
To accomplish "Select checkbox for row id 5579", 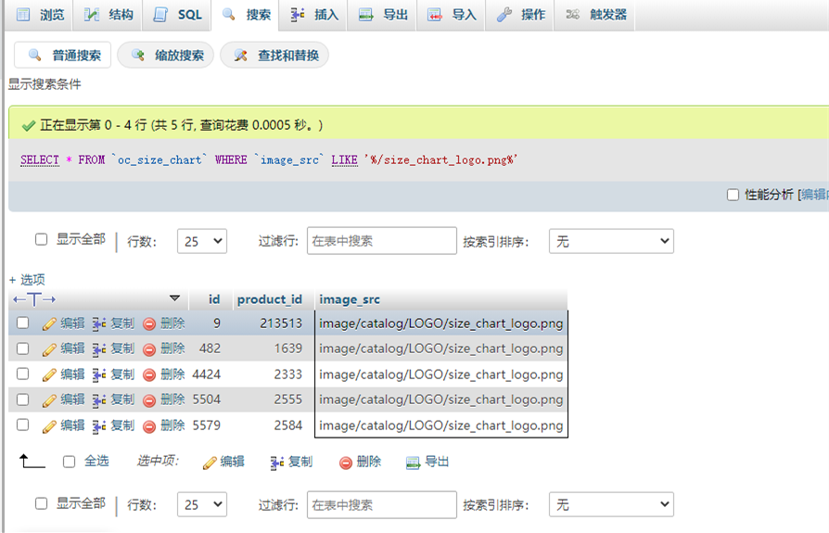I will (x=23, y=425).
